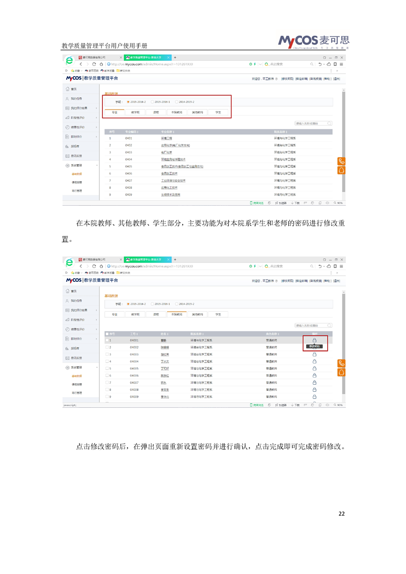Image resolution: width=406 pixels, height=574 pixels.
Task: Click the lock icon for teacher 04003
Action: tap(314, 355)
